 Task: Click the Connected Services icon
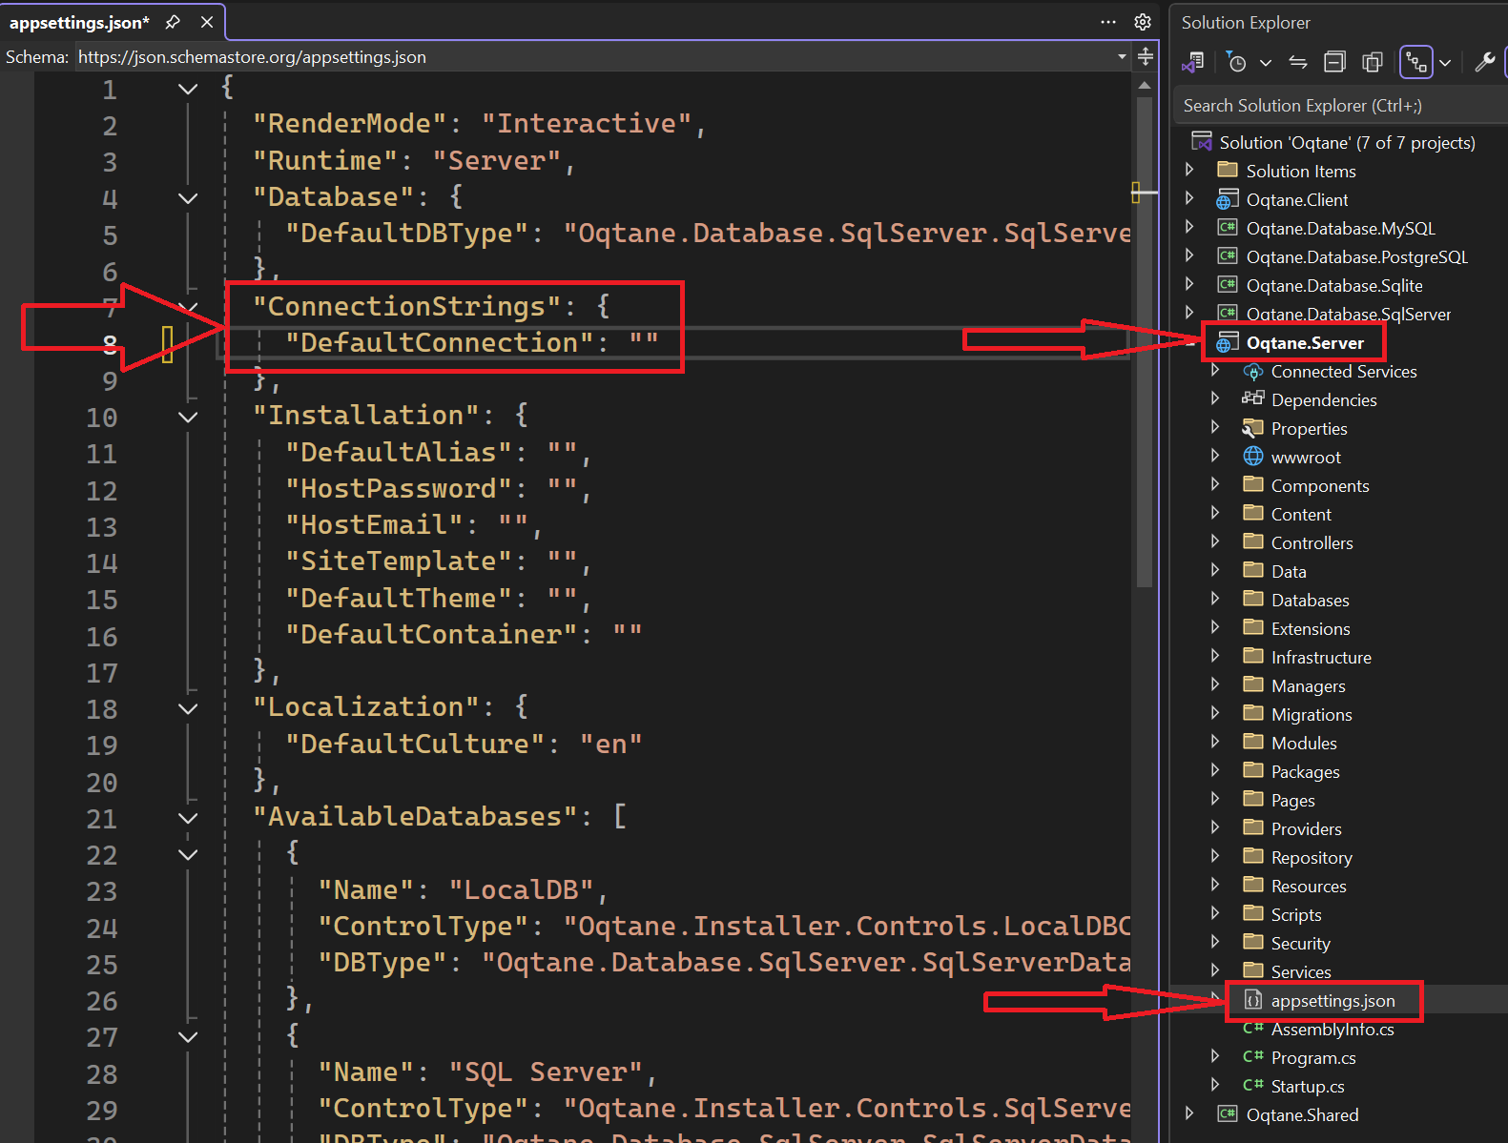[x=1253, y=371]
